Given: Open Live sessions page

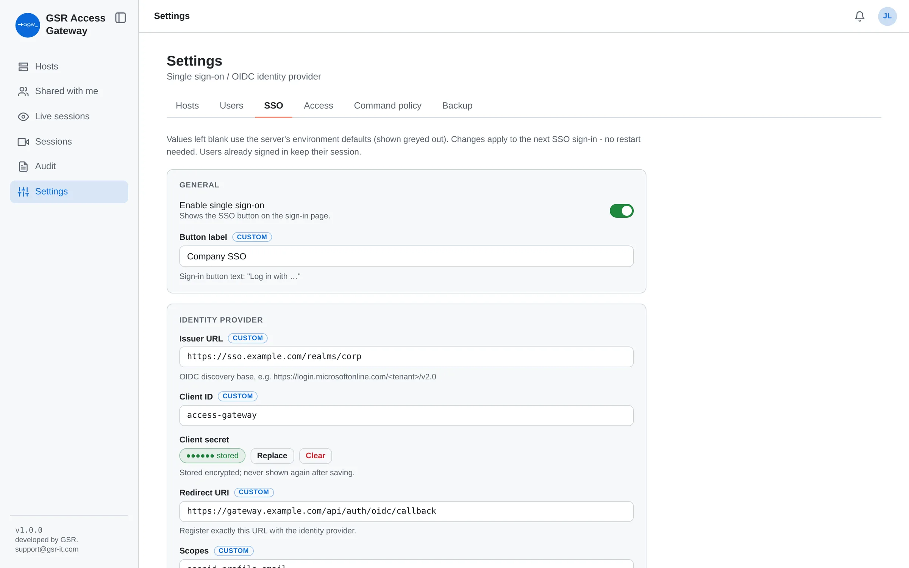Looking at the screenshot, I should pyautogui.click(x=69, y=117).
